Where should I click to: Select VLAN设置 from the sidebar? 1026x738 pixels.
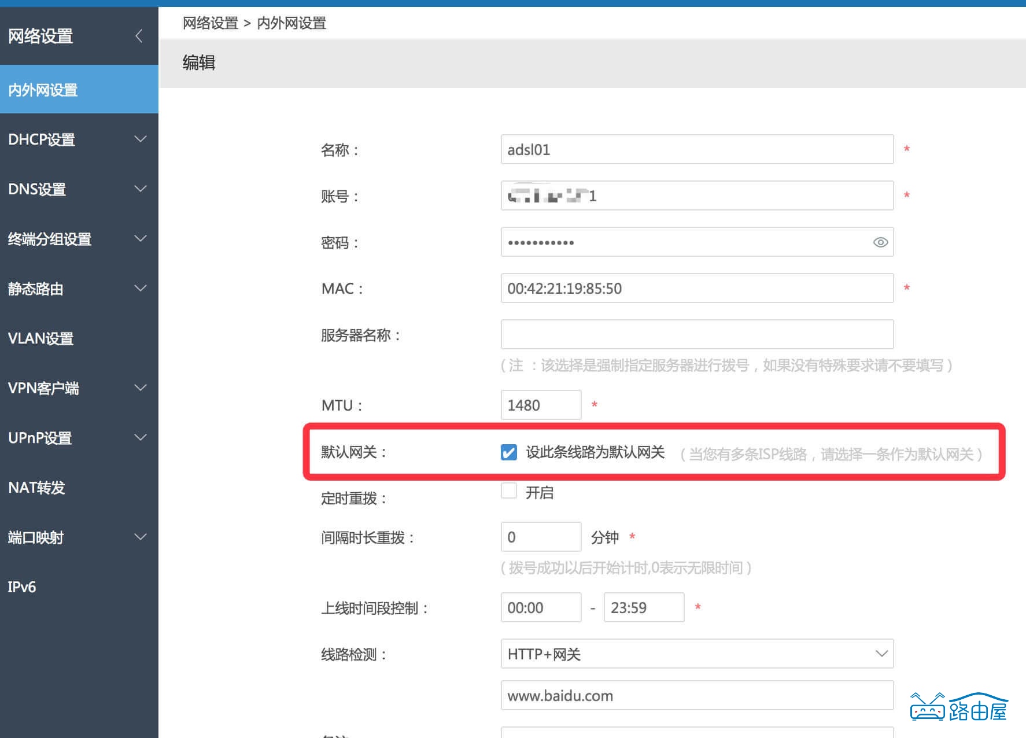coord(40,338)
